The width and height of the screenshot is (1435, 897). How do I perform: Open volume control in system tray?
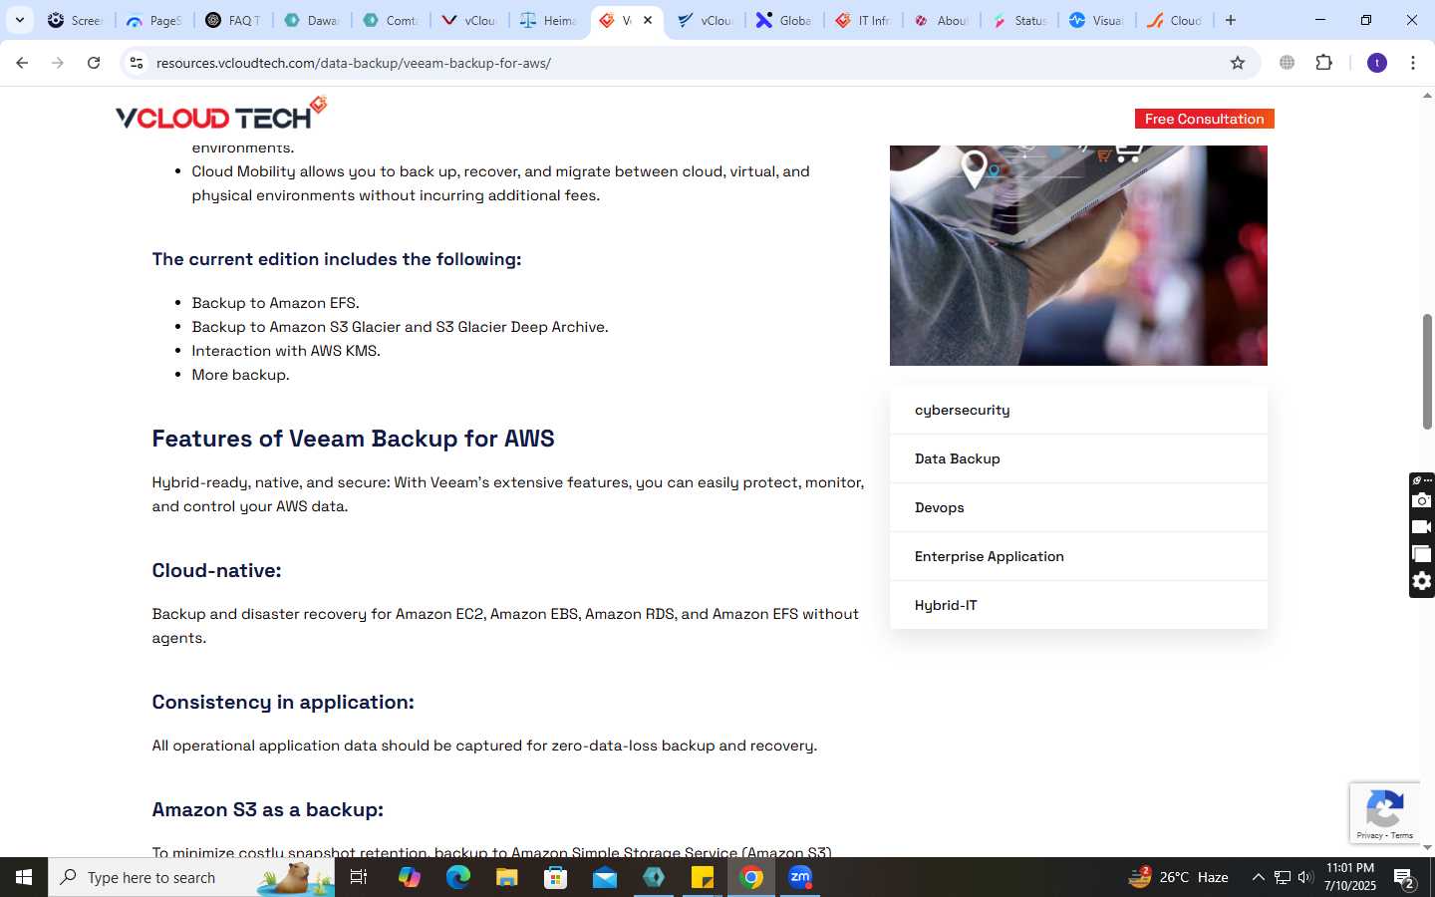(1305, 877)
